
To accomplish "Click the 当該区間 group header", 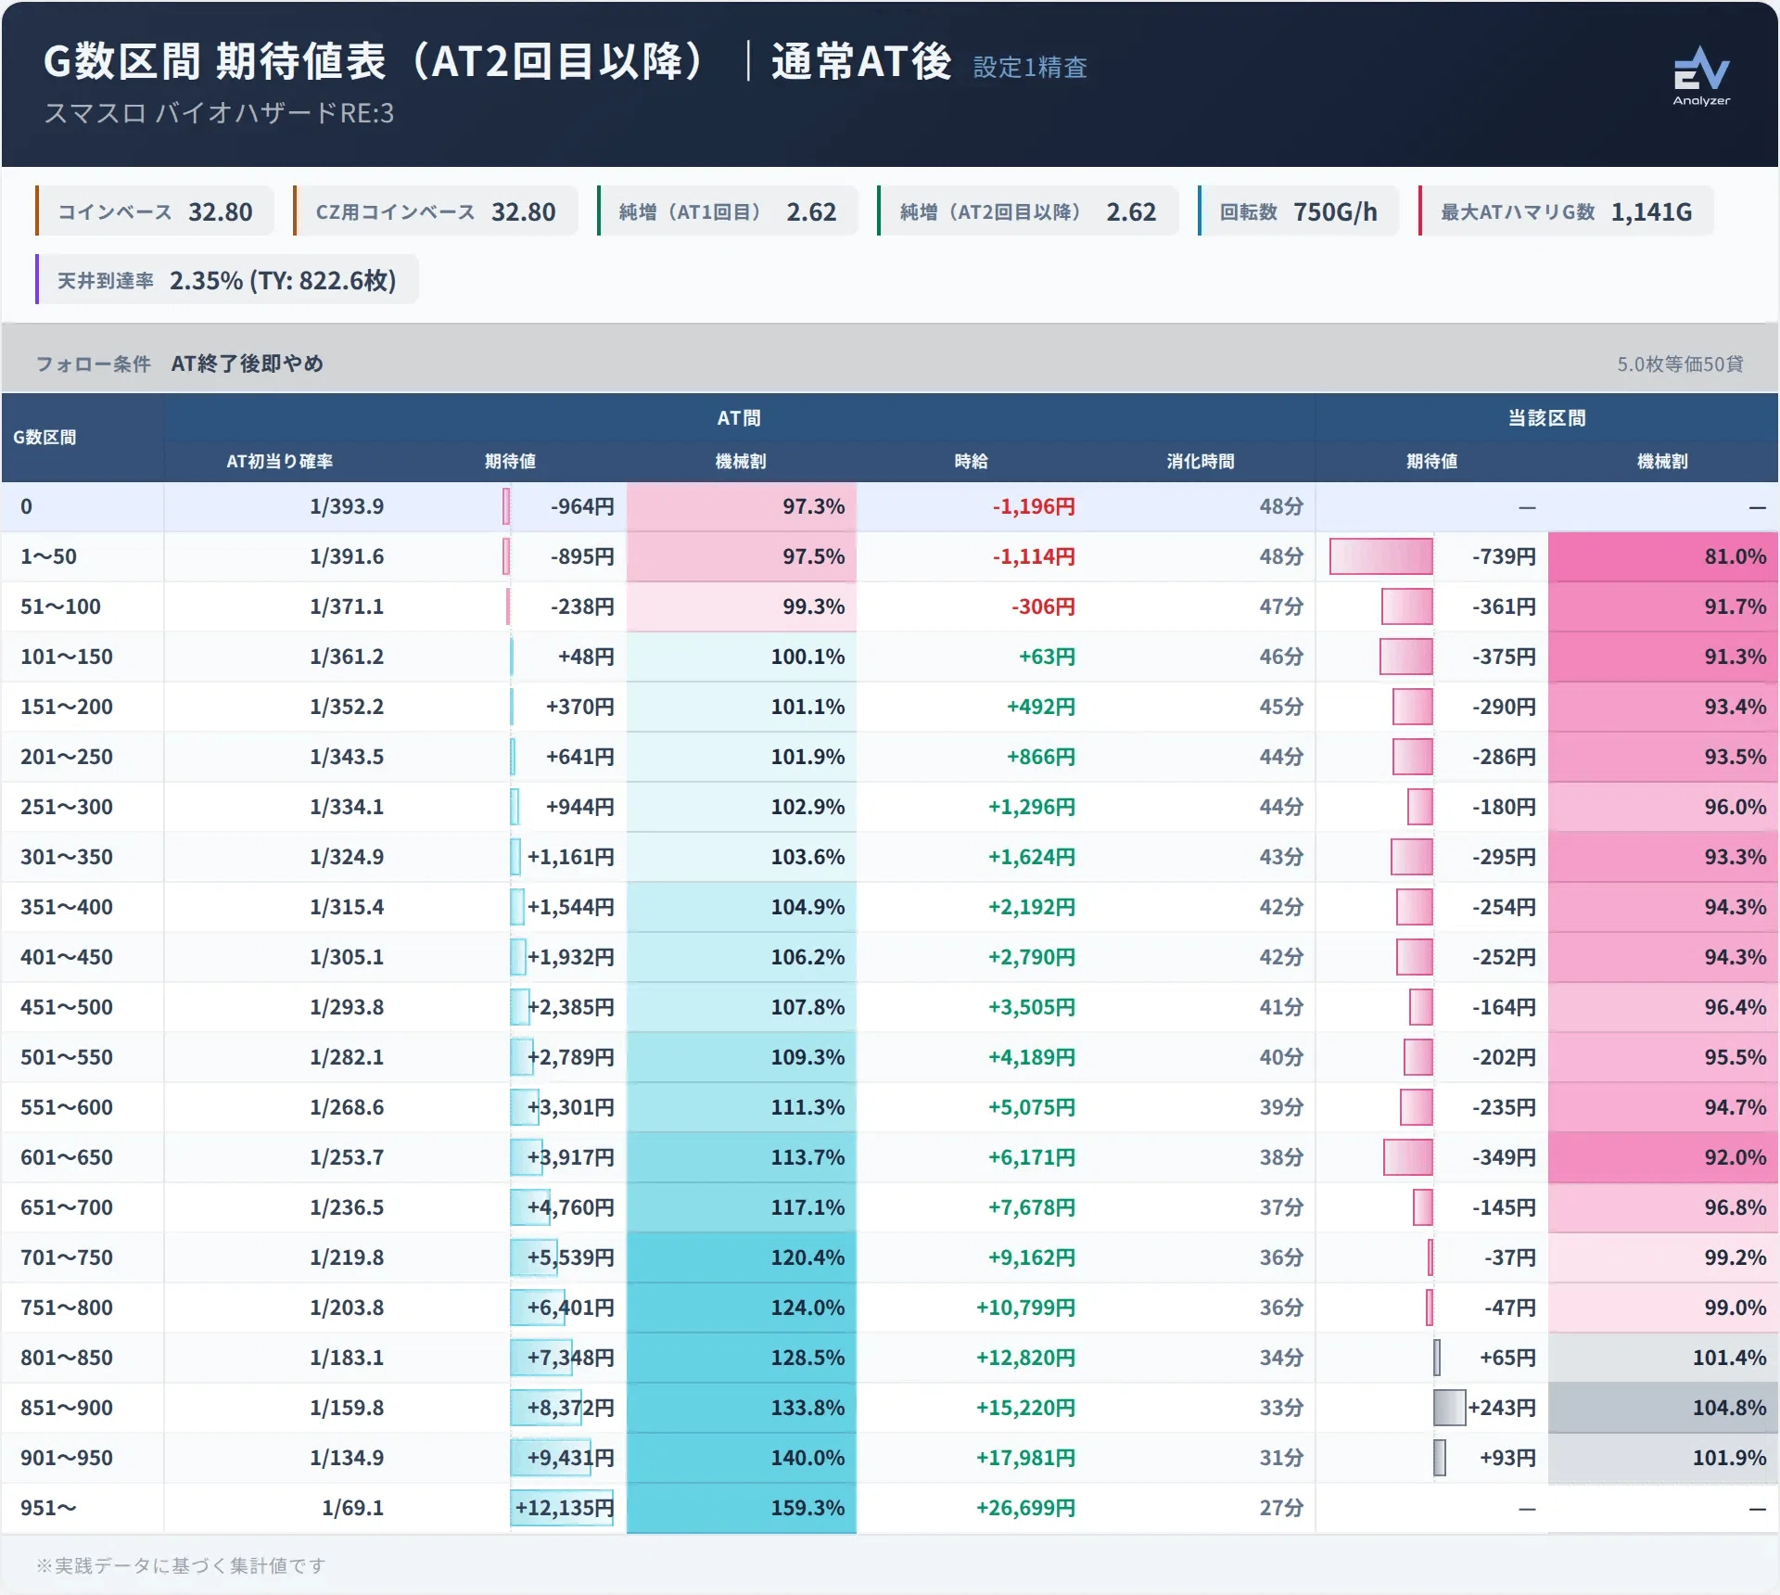I will (1546, 418).
